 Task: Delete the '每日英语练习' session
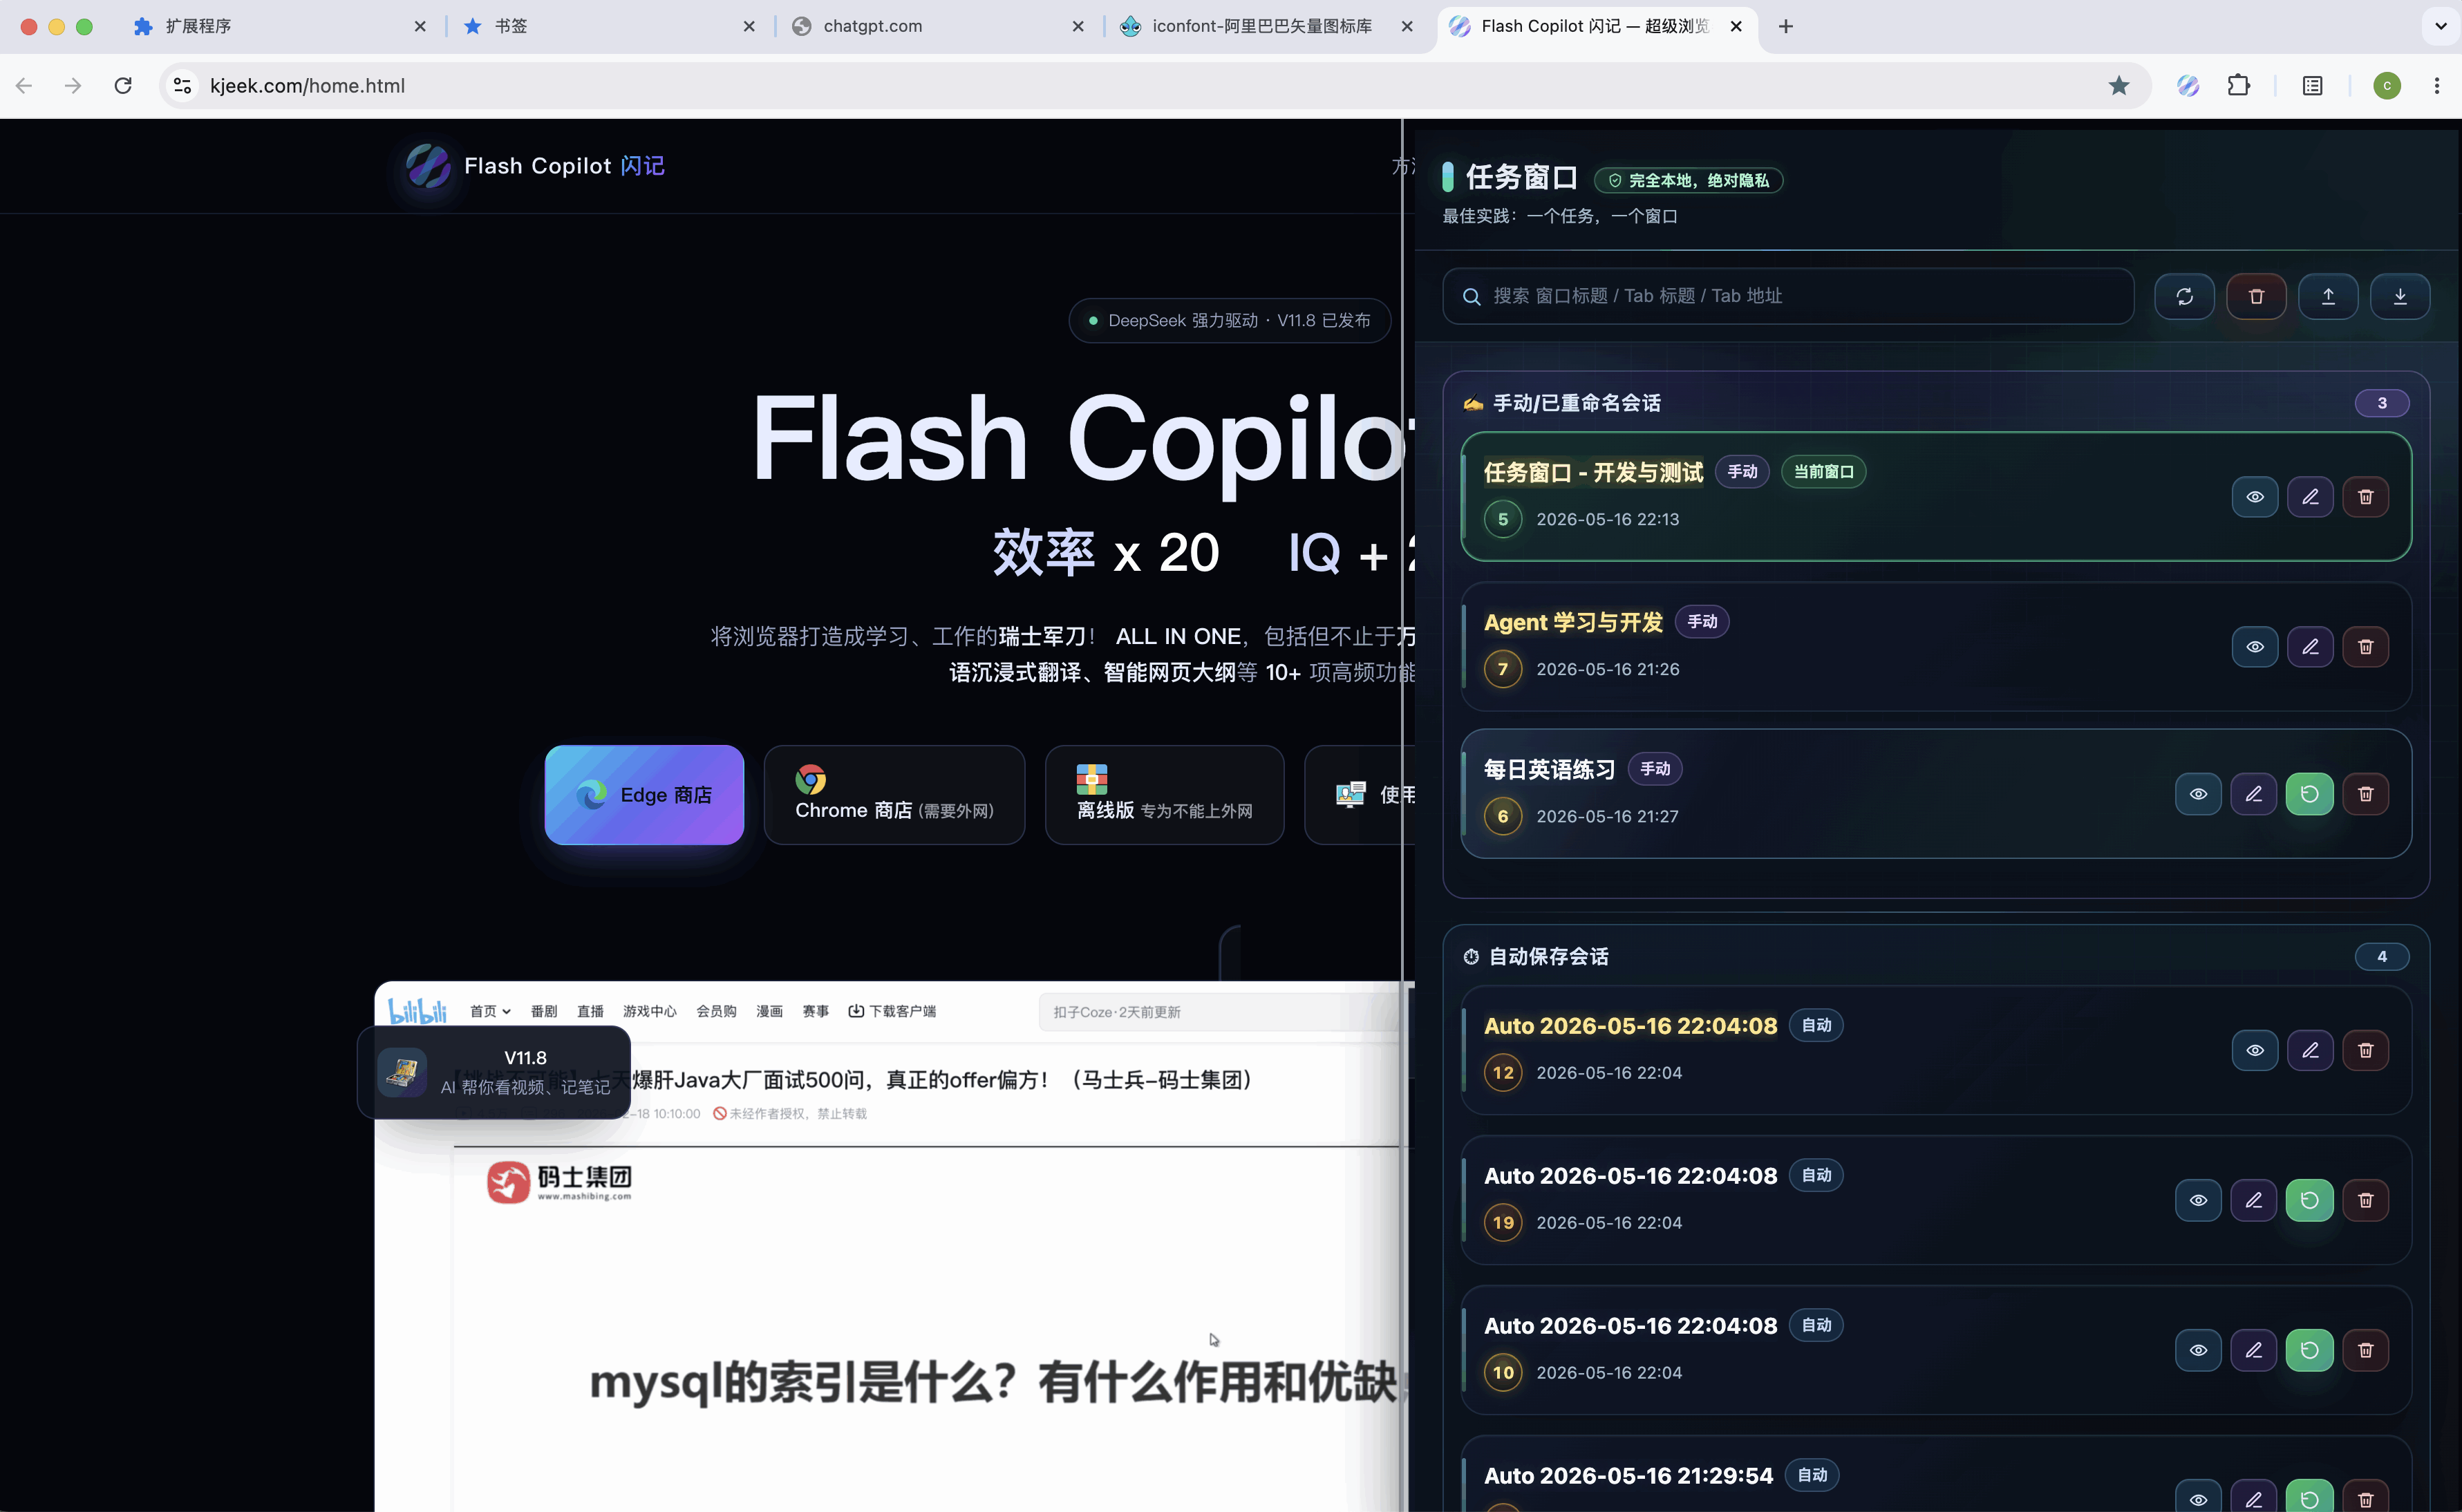[x=2366, y=794]
